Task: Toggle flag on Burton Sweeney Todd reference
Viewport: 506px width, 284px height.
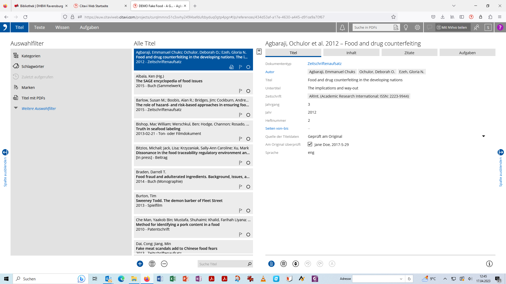Action: (x=240, y=211)
